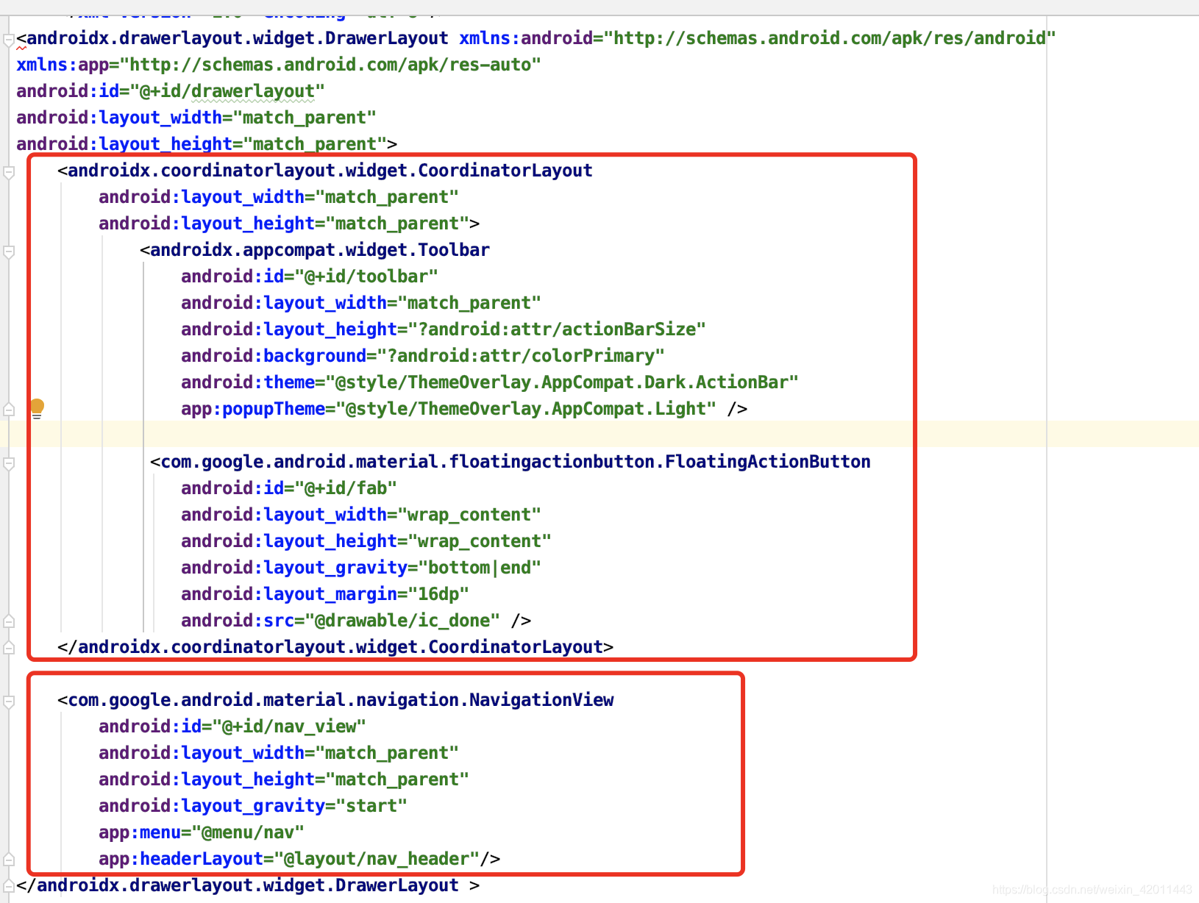Viewport: 1199px width, 903px height.
Task: Click the "@+id/nav_view" id value
Action: click(289, 727)
